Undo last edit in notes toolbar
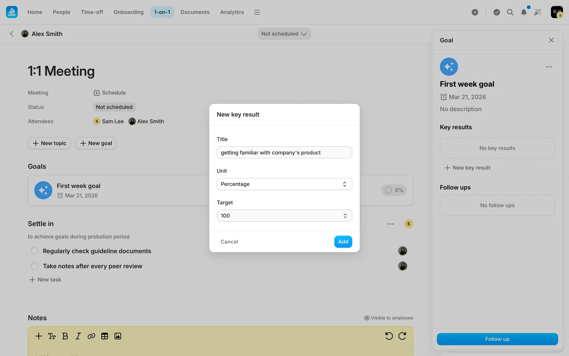The image size is (569, 356). 389,336
